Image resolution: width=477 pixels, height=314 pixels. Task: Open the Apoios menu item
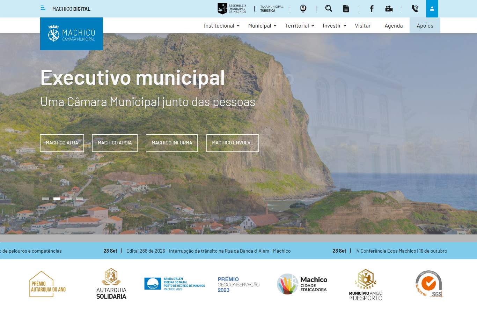425,25
